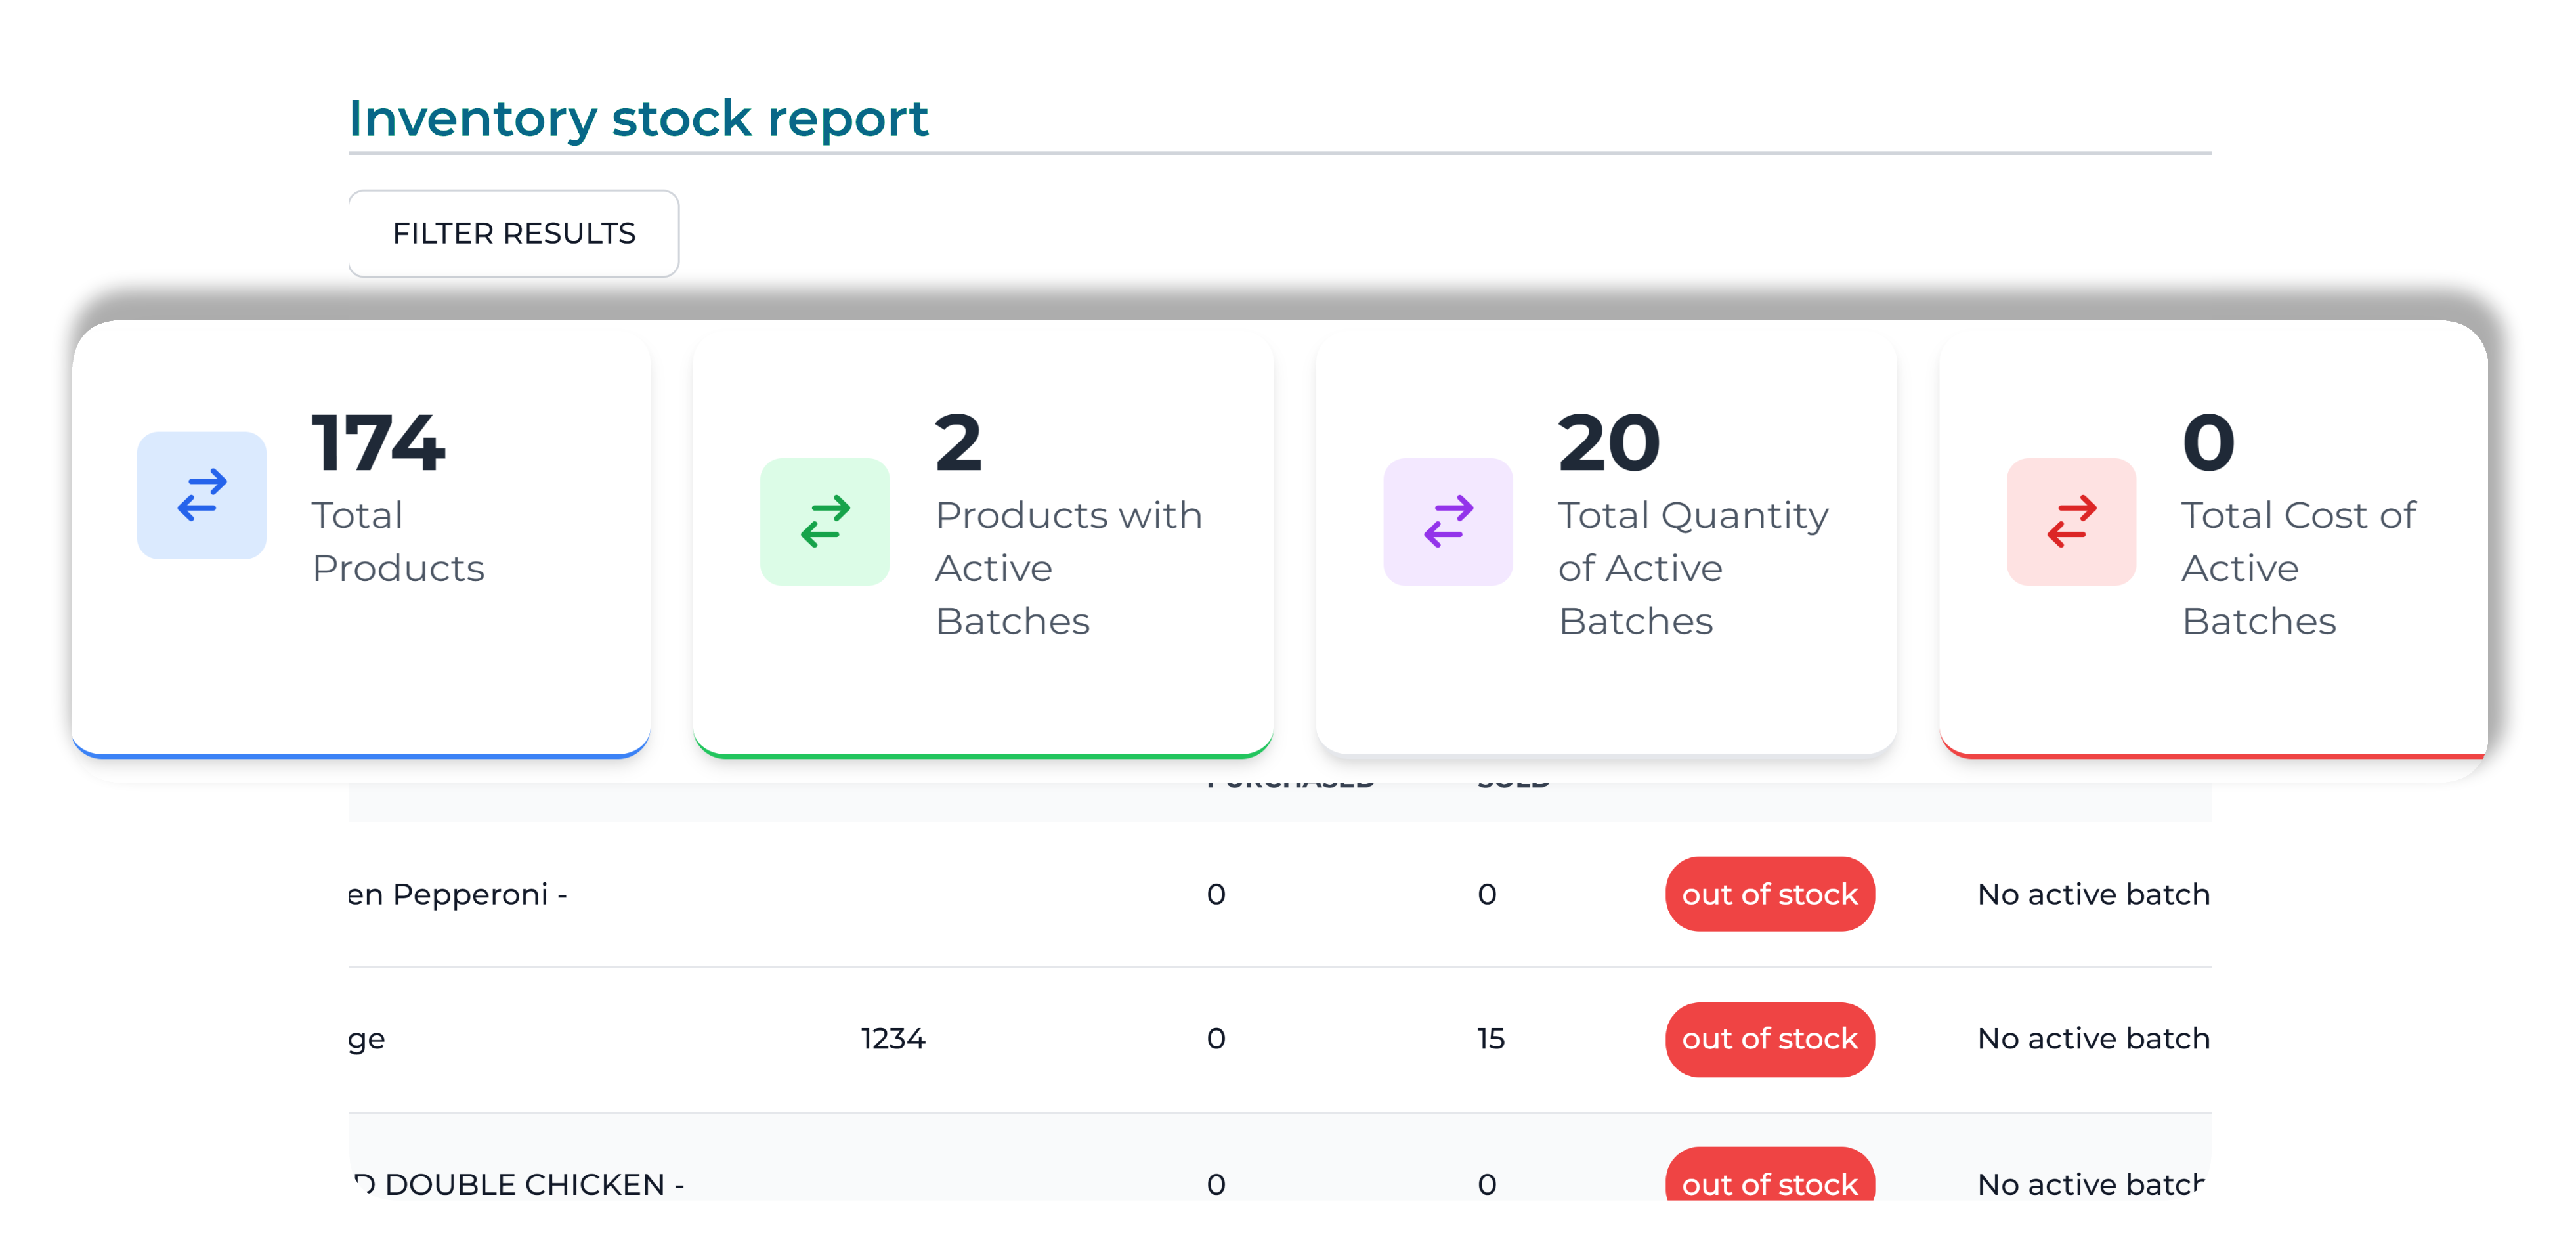This screenshot has height=1250, width=2576.
Task: Select the 0 total cost value
Action: [x=2208, y=443]
